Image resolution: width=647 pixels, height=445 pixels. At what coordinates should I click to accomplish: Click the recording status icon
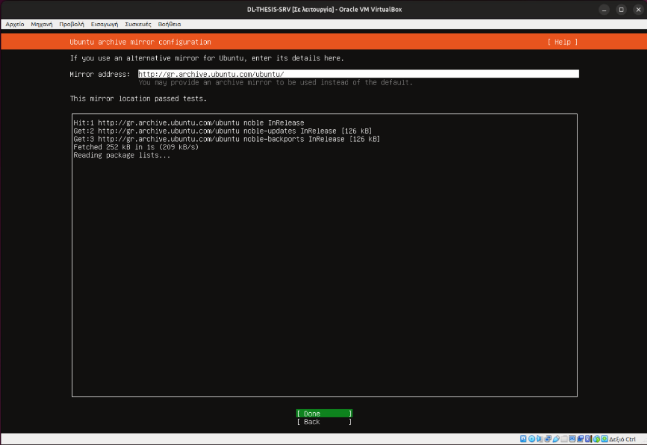pos(580,439)
